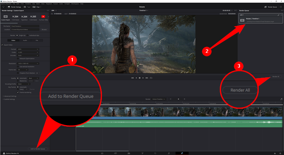Open the Encoding Profile dropdown
Viewport: 284px width, 155px height.
pos(23,84)
